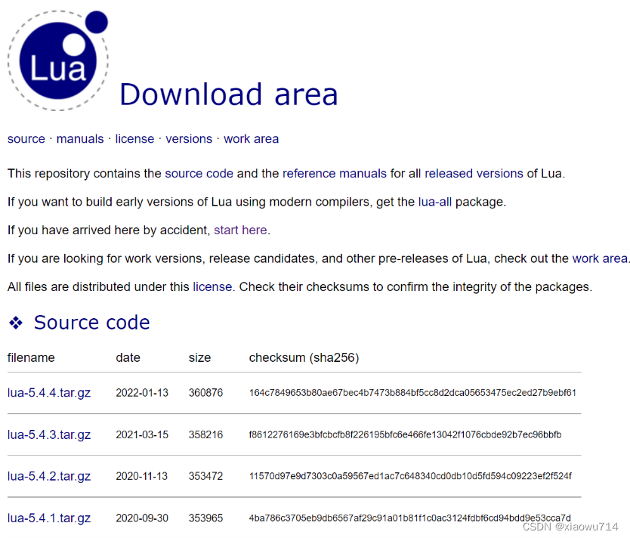Open the source navigation link
The image size is (630, 538).
(x=26, y=139)
